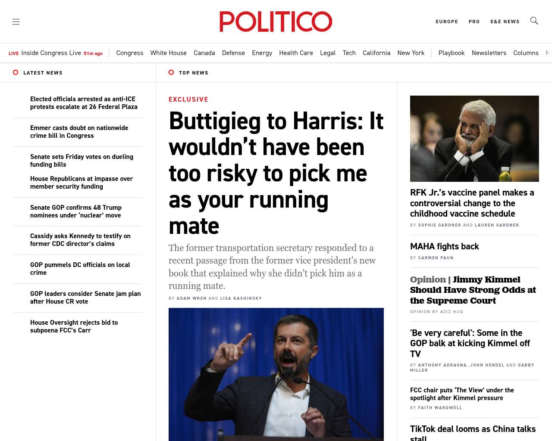Open Inside Congress Live link
The height and width of the screenshot is (441, 552).
51,53
